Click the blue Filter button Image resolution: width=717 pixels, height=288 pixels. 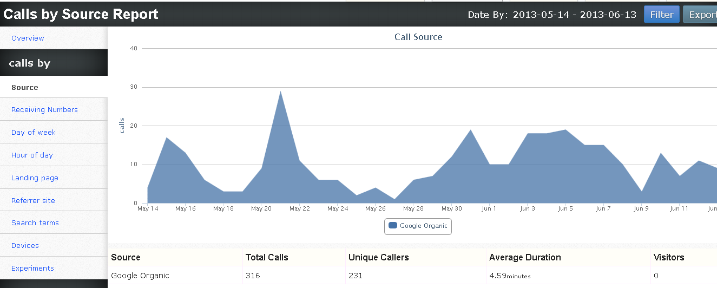point(661,15)
